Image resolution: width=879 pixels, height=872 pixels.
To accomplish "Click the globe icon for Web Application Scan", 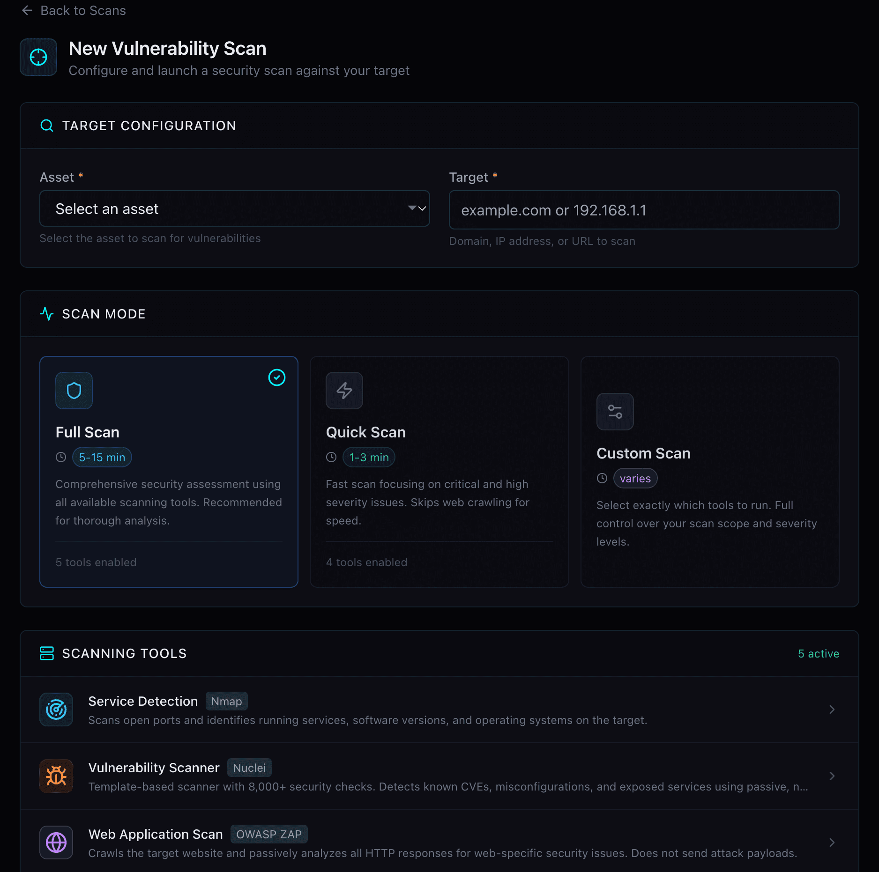I will pos(56,842).
